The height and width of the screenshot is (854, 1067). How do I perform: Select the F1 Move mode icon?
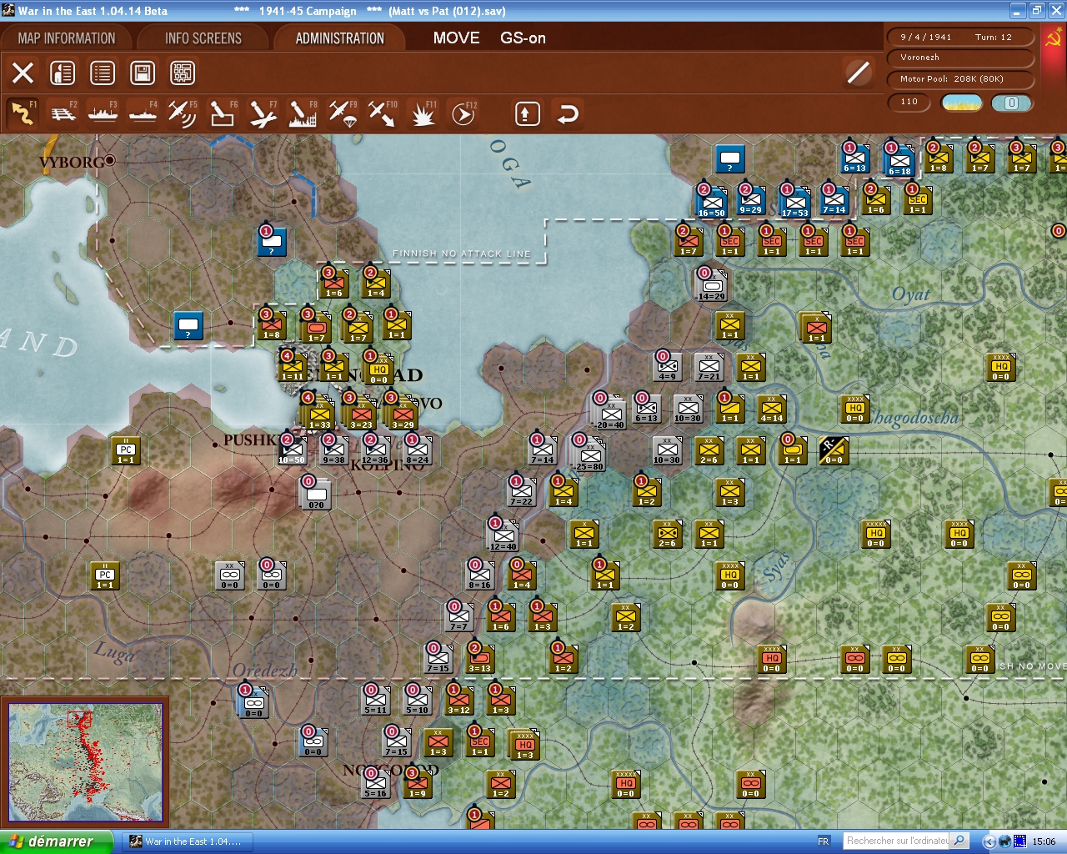point(23,113)
